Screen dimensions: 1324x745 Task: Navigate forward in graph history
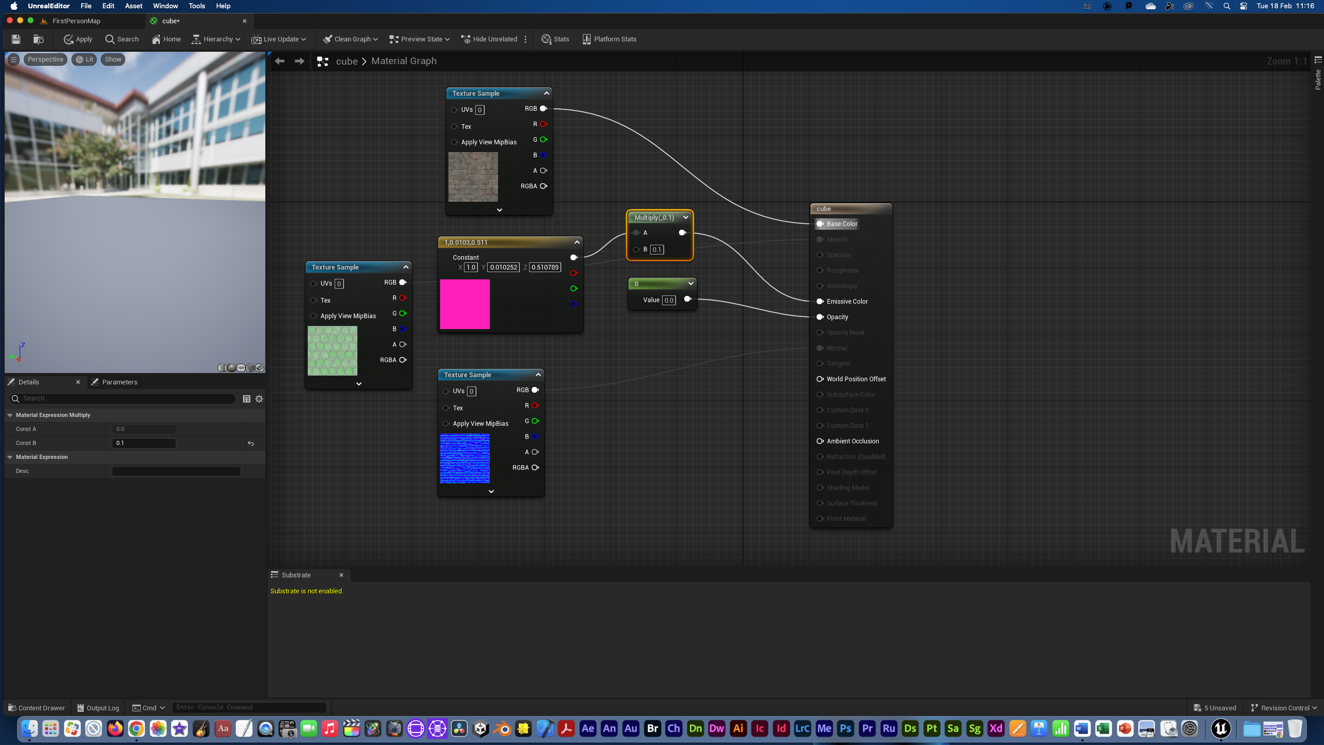(x=299, y=61)
